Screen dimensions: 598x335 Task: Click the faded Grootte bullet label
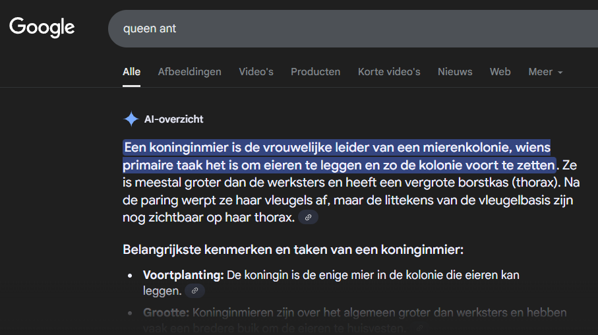point(165,312)
